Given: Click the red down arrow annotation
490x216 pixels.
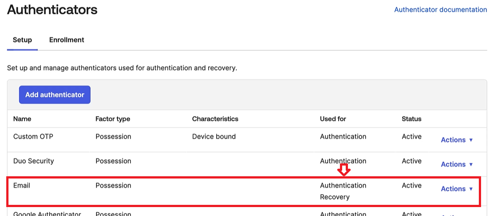Looking at the screenshot, I should coord(343,170).
